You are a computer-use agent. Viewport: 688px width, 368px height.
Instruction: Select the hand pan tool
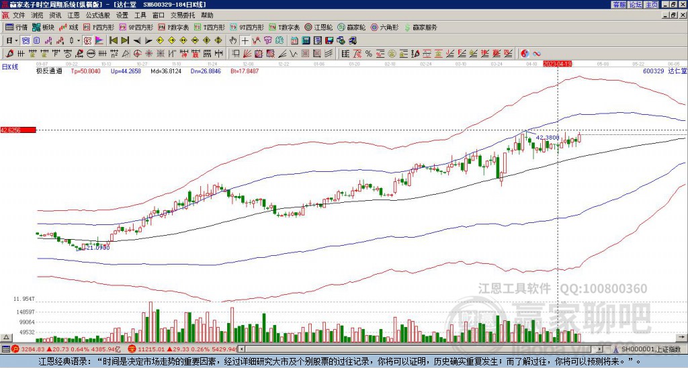coord(232,40)
